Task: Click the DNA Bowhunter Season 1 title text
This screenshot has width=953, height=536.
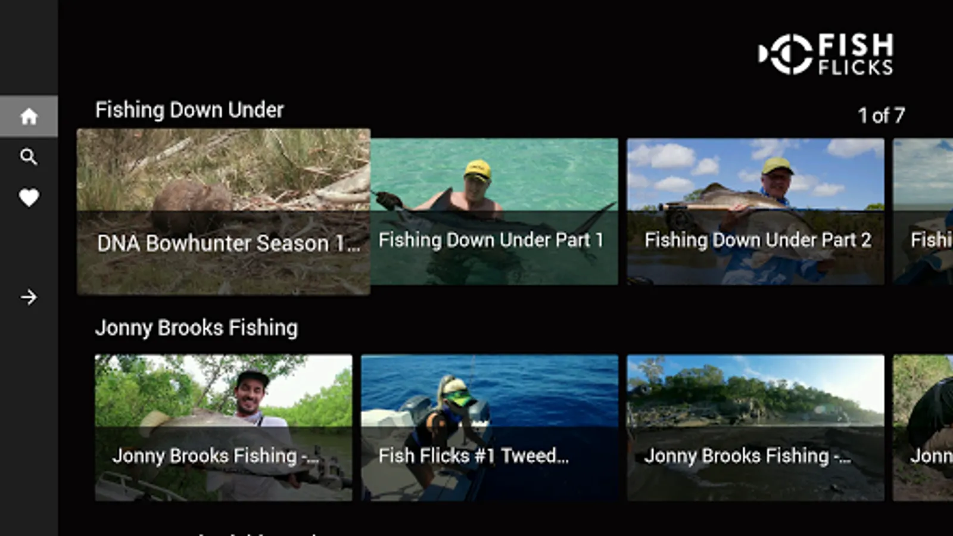Action: 229,243
